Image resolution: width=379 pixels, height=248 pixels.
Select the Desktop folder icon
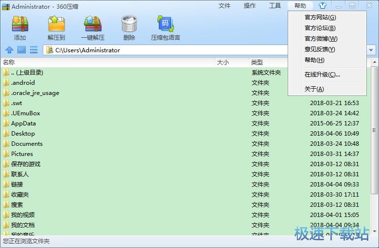click(x=6, y=134)
